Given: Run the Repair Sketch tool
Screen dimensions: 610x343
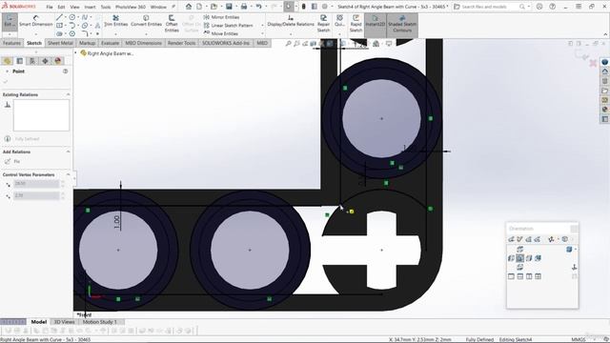Looking at the screenshot, I should 323,24.
